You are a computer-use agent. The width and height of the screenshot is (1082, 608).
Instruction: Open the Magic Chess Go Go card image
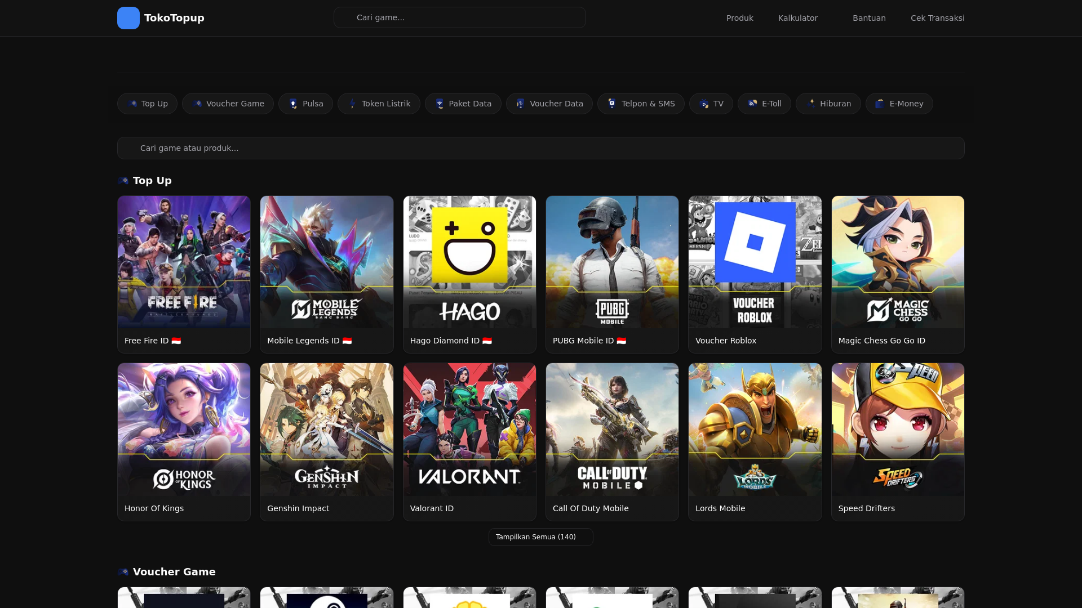tap(898, 262)
